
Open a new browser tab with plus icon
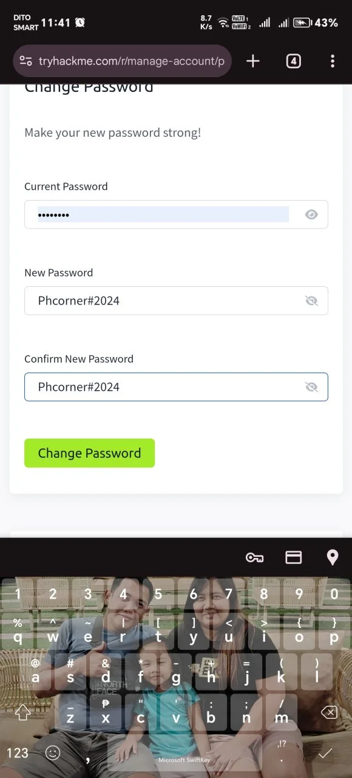(253, 61)
